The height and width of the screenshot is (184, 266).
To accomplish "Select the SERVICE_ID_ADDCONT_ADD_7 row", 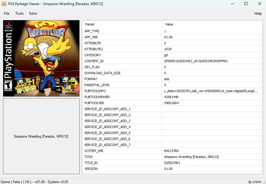I will [x=172, y=145].
